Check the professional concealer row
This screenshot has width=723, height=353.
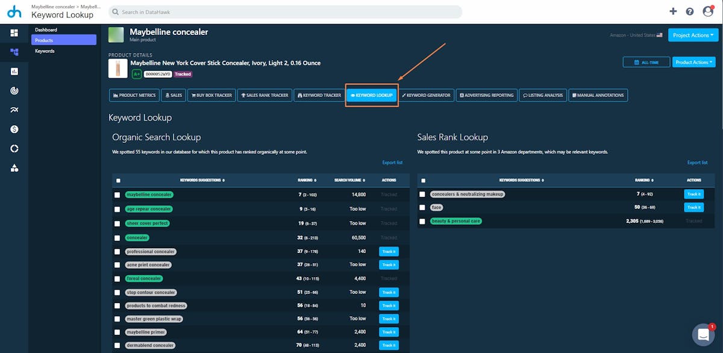[x=117, y=251]
